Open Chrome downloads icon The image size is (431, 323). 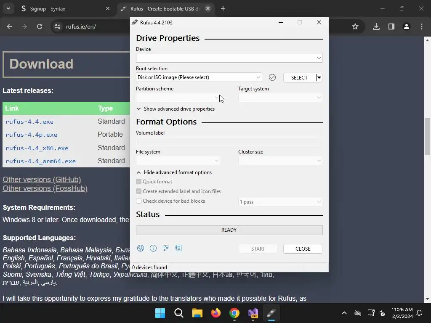coord(376,26)
